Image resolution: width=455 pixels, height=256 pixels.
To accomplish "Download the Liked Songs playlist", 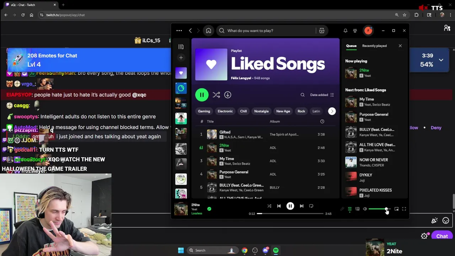I will coord(228,95).
